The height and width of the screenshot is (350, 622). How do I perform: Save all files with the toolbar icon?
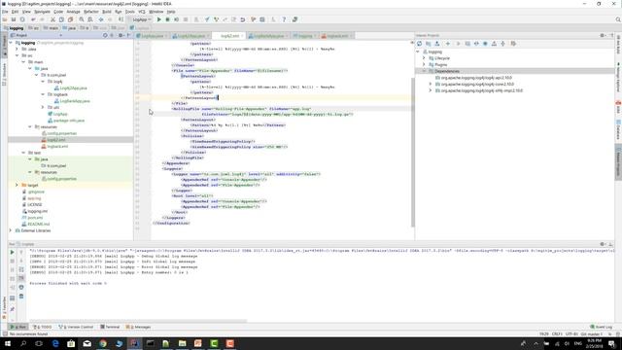tap(14, 19)
